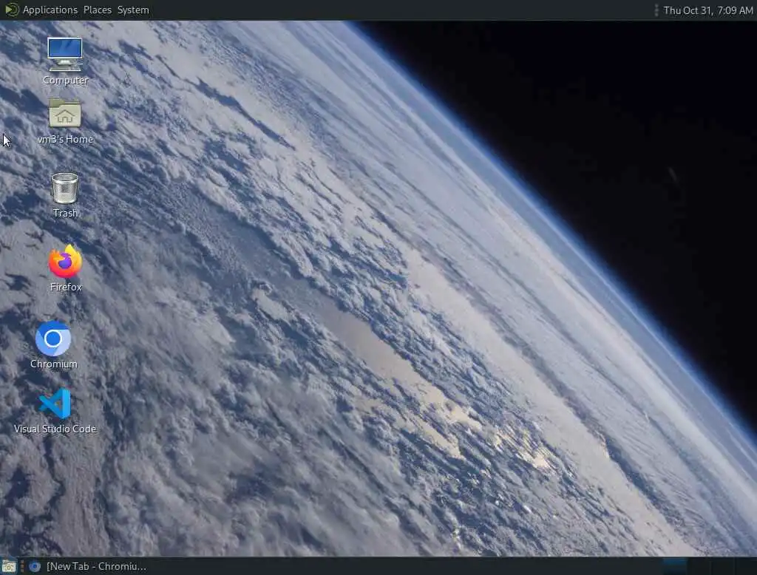Image resolution: width=757 pixels, height=575 pixels.
Task: Open the clock showing Thu Oct 31, 7:09 AM
Action: click(x=707, y=10)
